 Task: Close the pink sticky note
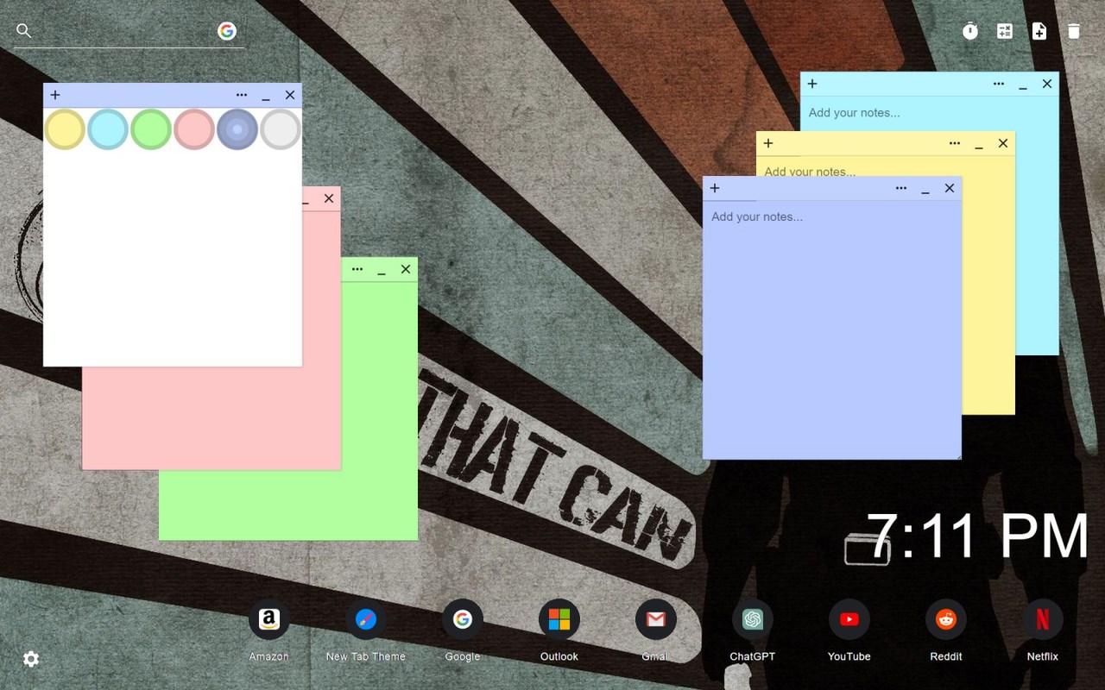point(329,198)
